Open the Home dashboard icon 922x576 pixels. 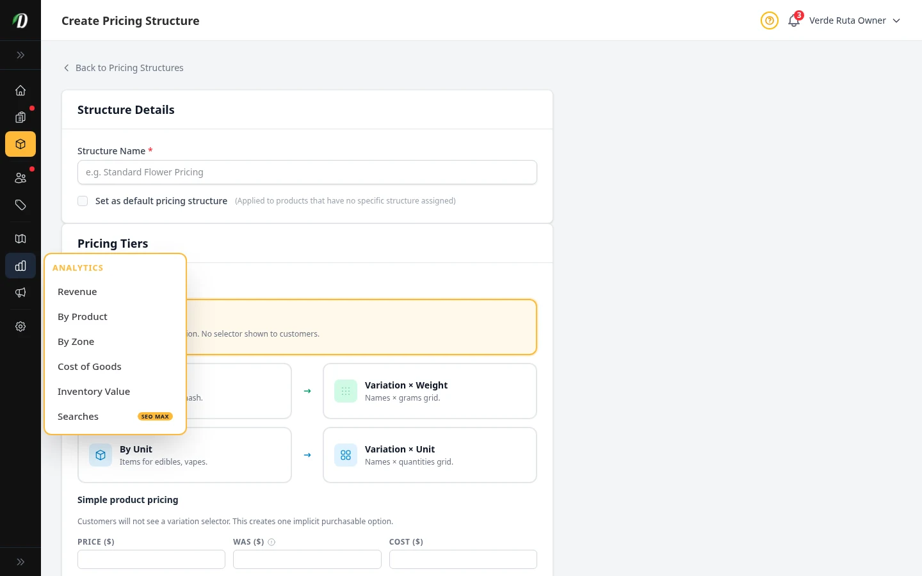pos(20,90)
